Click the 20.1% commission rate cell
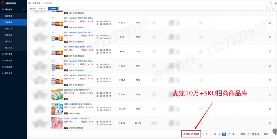This screenshot has width=277, height=139. 138,123
